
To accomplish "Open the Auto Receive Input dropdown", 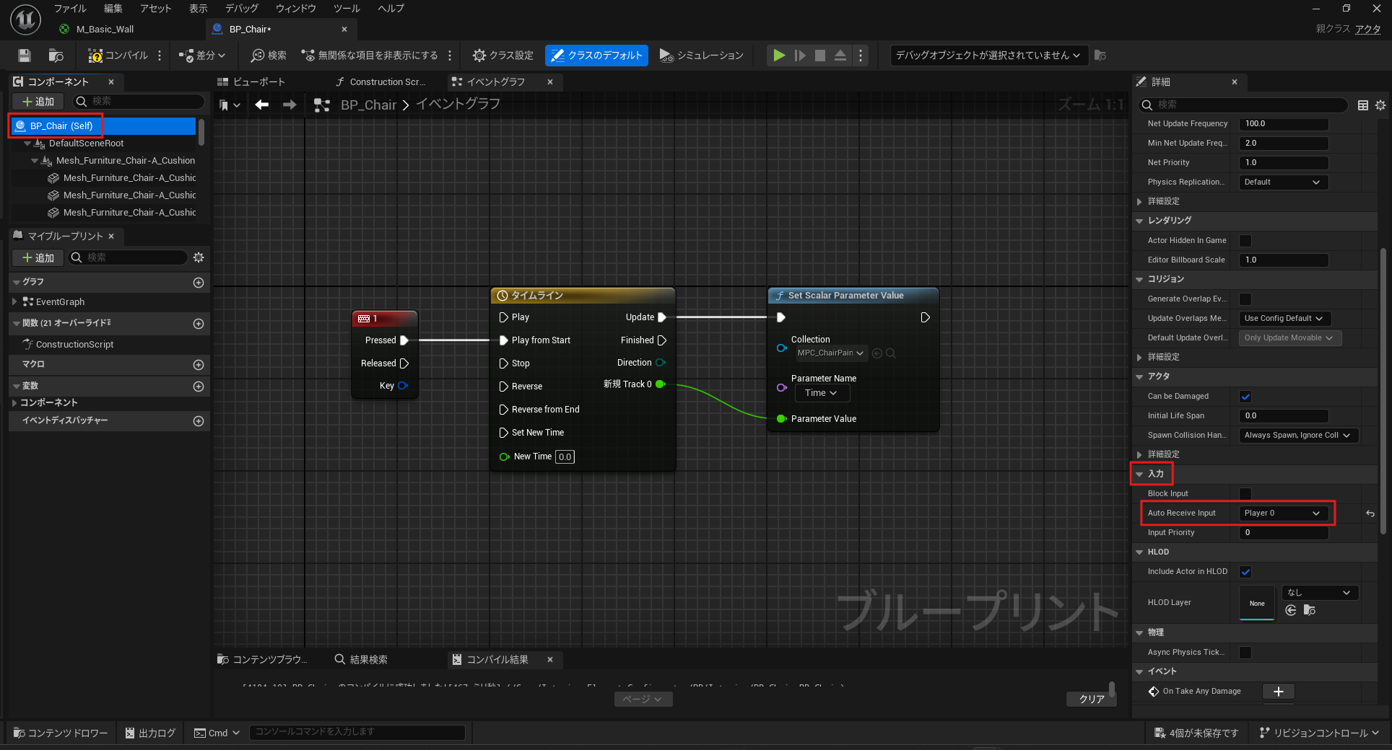I will point(1282,513).
